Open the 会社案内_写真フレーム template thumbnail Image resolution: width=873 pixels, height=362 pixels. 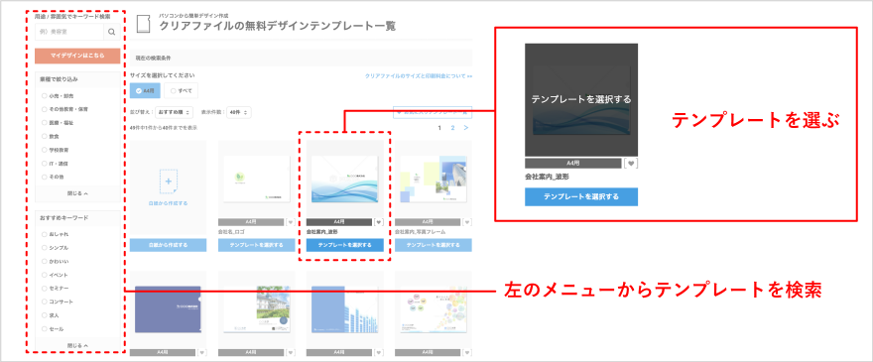434,179
